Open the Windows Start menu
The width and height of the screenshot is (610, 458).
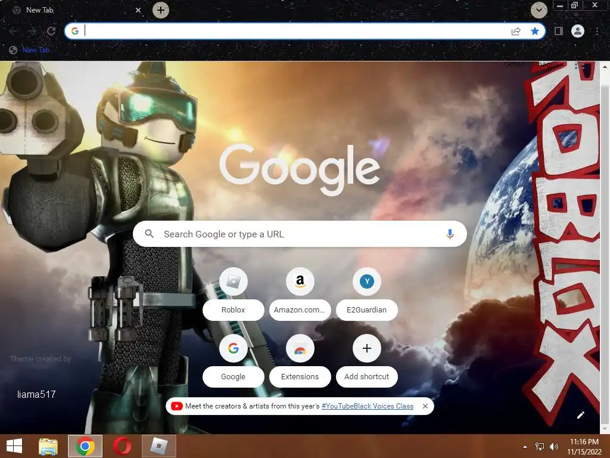pyautogui.click(x=14, y=446)
